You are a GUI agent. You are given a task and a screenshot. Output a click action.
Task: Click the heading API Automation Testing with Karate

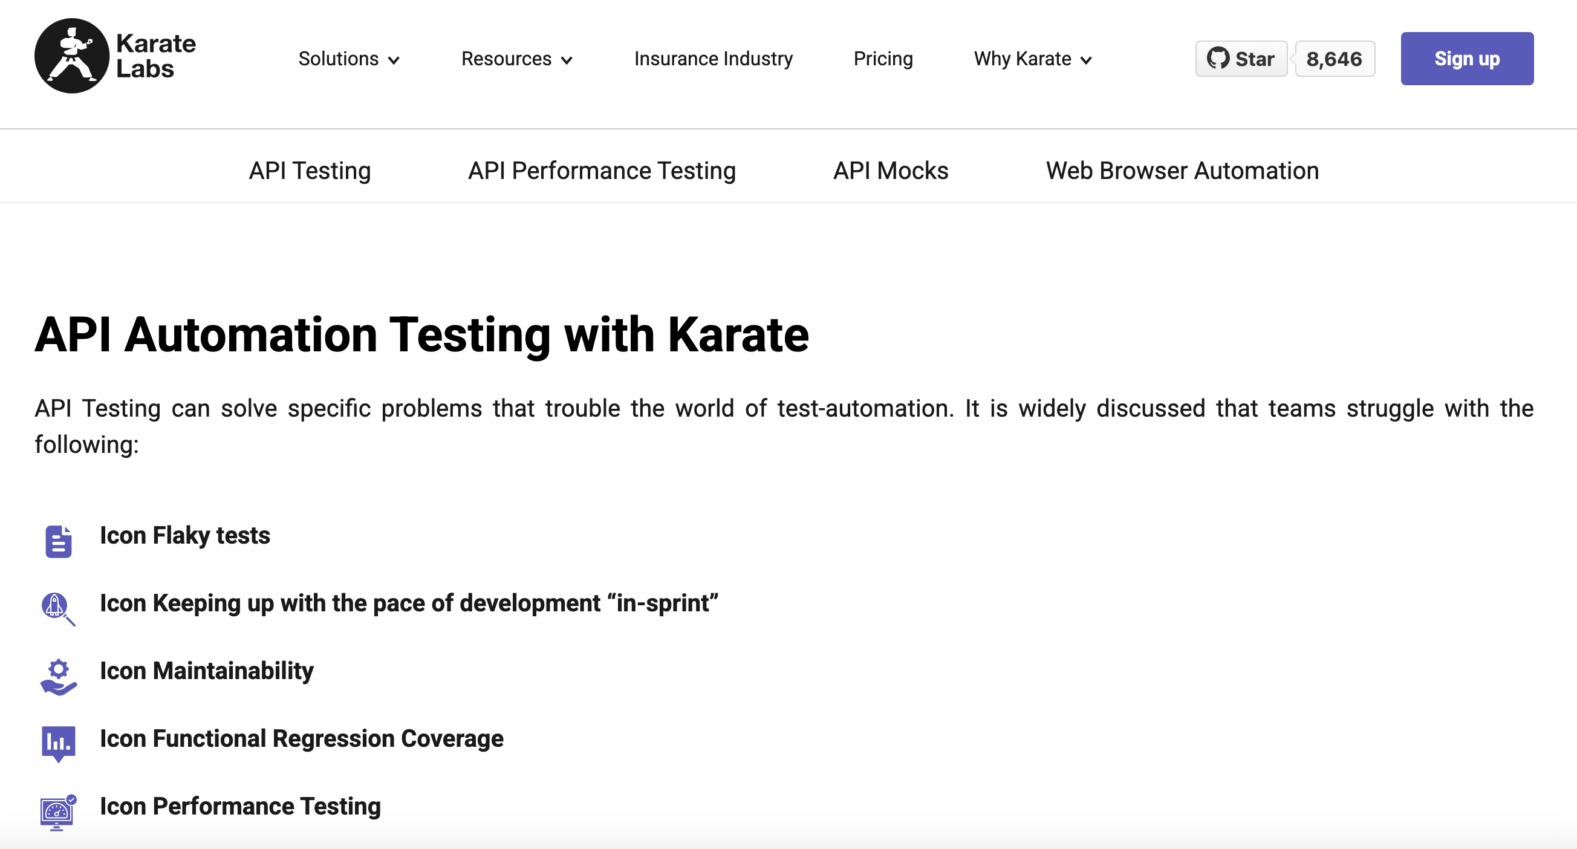point(422,335)
